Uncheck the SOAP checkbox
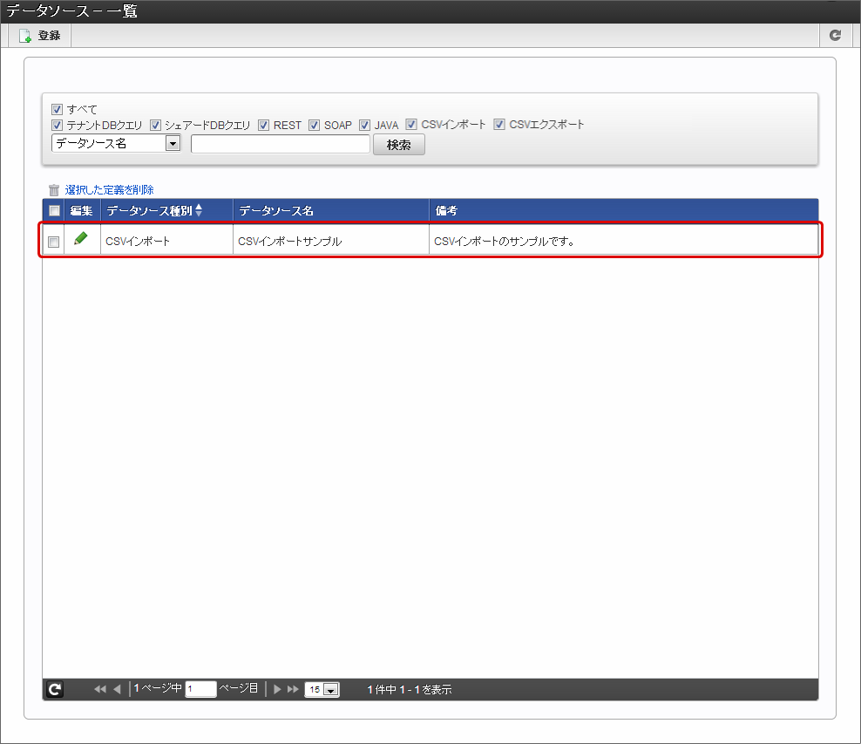The width and height of the screenshot is (861, 744). coord(314,126)
